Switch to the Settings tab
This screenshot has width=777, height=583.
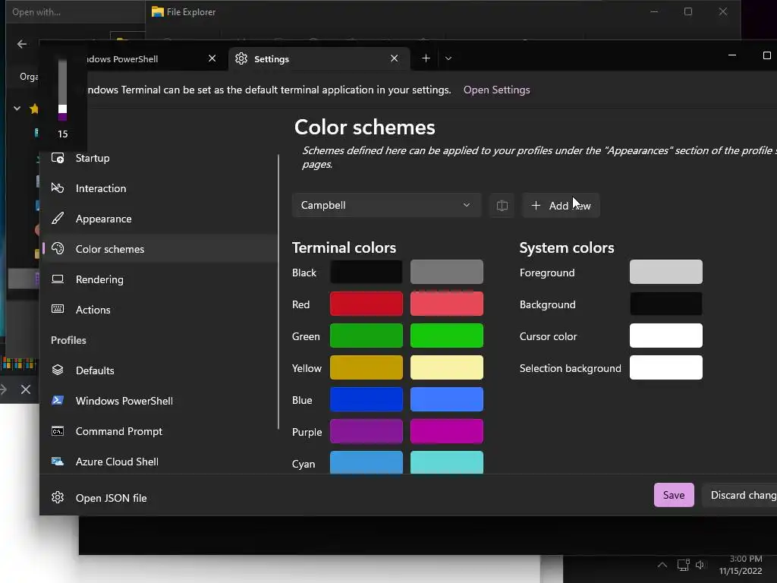[319, 59]
